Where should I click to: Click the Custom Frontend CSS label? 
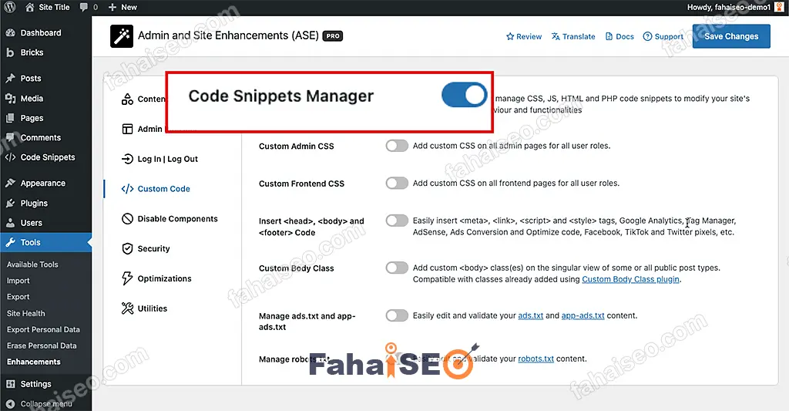click(x=301, y=184)
